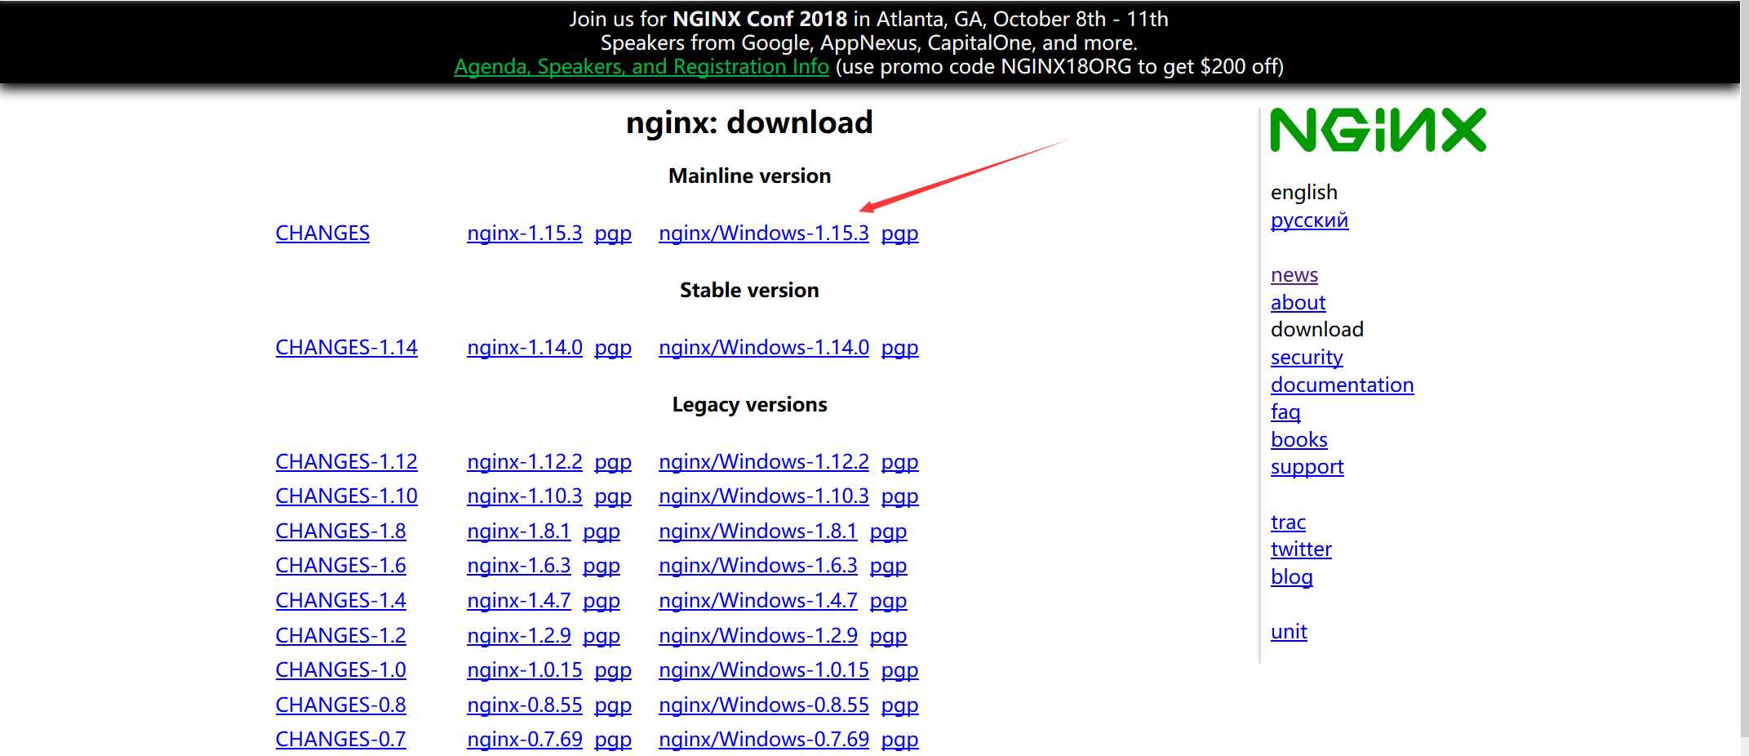The height and width of the screenshot is (756, 1749).
Task: Download nginx-0.8.55 source
Action: click(x=525, y=705)
